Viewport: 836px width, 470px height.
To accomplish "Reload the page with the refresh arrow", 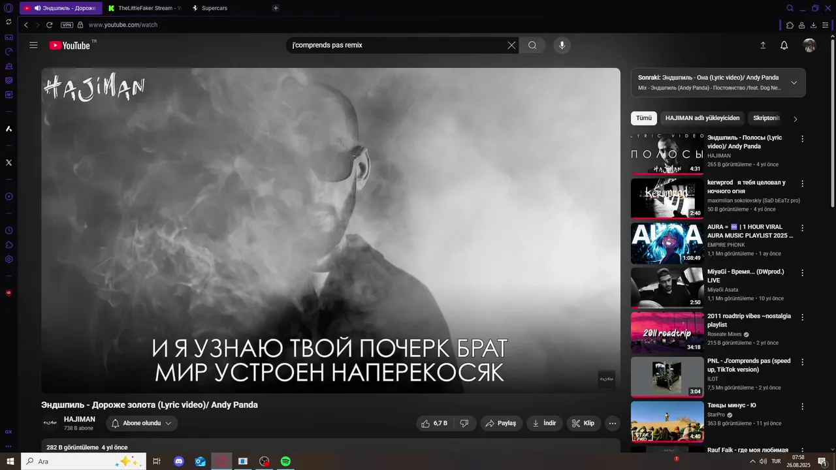I will [x=49, y=25].
